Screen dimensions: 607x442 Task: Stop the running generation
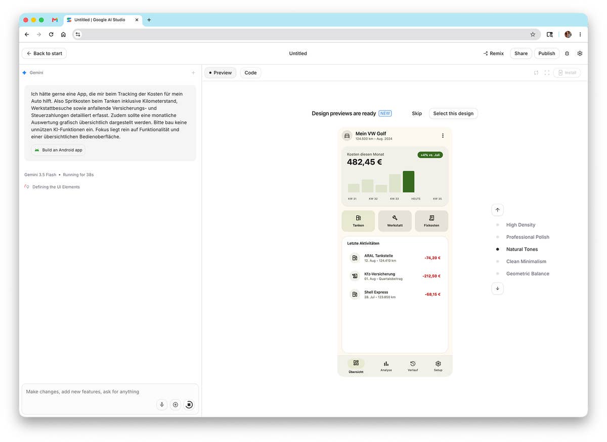pos(189,405)
